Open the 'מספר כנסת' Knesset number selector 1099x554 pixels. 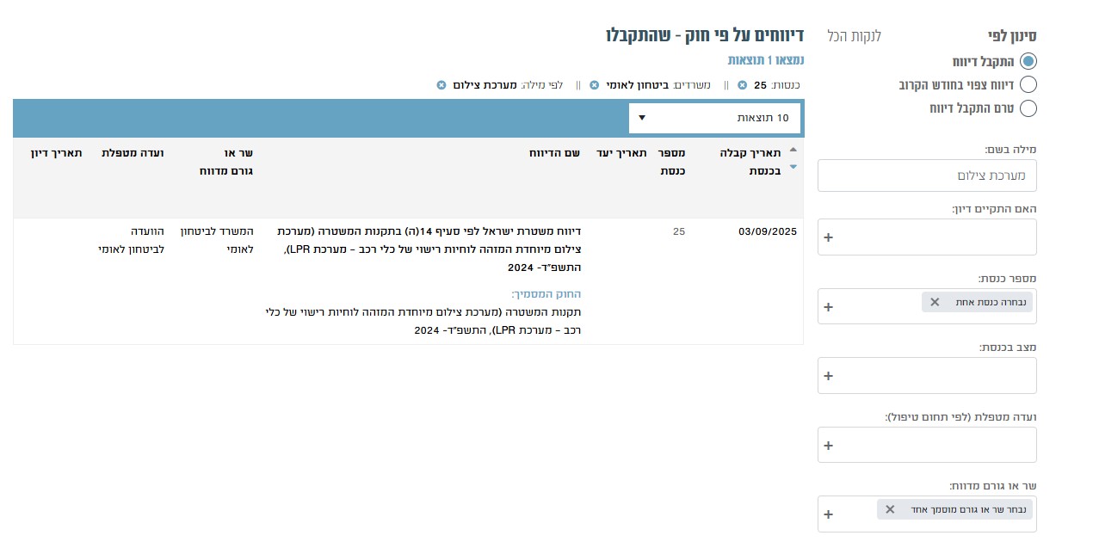tap(828, 307)
